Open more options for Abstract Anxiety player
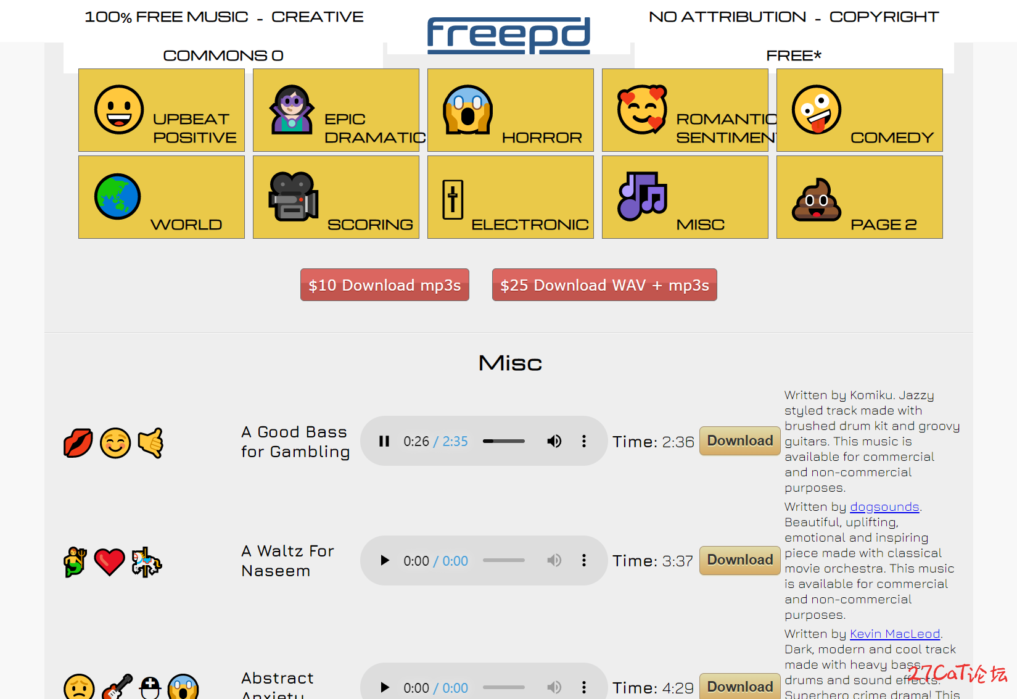Screen dimensions: 1017x699 584,687
